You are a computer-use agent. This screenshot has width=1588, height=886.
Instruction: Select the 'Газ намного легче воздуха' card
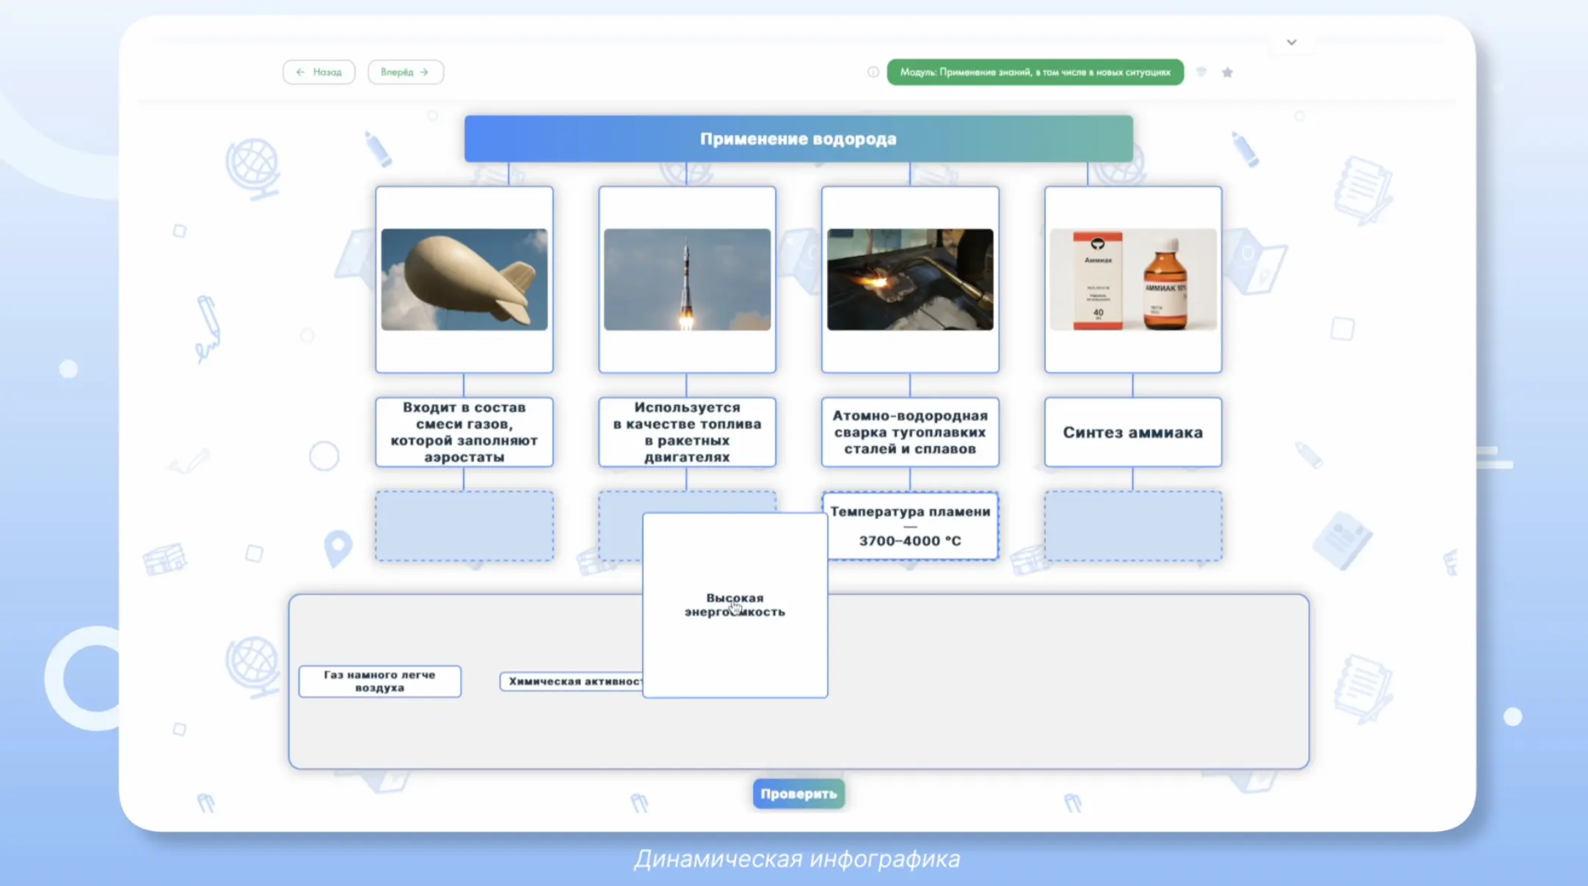[x=379, y=681]
